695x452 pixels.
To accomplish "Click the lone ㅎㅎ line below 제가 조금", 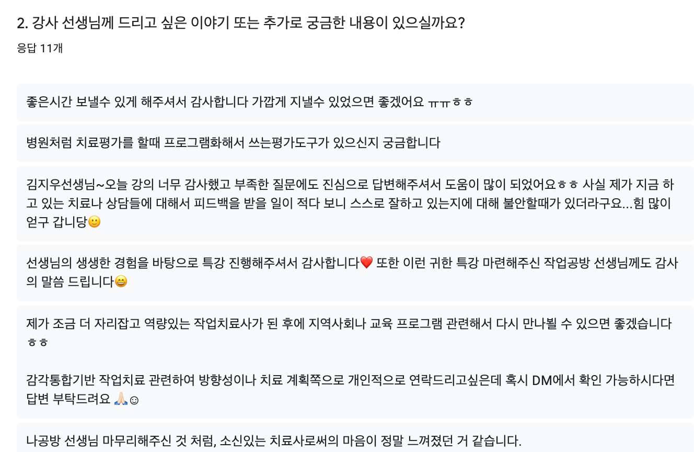I will pyautogui.click(x=38, y=343).
